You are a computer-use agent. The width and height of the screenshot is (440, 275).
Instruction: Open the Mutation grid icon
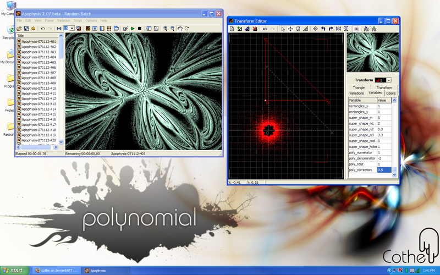coord(109,29)
